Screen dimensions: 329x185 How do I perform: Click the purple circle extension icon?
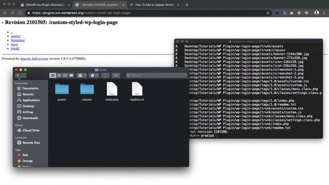(x=277, y=13)
